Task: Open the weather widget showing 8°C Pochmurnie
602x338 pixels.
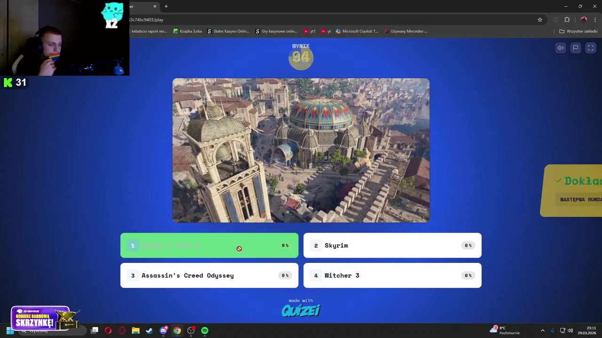Action: (x=505, y=330)
